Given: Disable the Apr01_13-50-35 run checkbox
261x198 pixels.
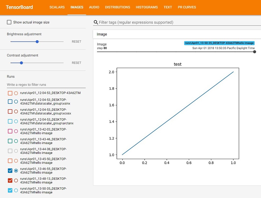Looking at the screenshot, I should pyautogui.click(x=10, y=190).
